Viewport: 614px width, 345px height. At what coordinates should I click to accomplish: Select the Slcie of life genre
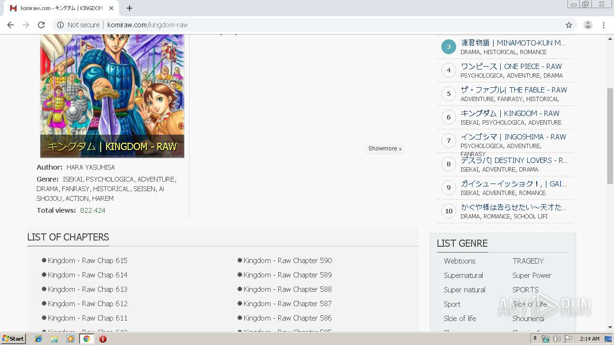460,319
